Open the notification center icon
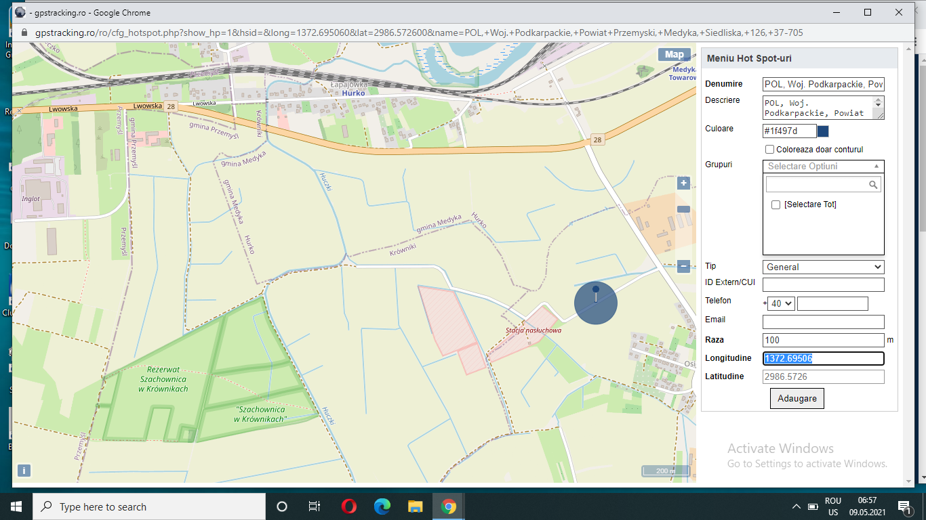This screenshot has height=520, width=926. point(904,506)
